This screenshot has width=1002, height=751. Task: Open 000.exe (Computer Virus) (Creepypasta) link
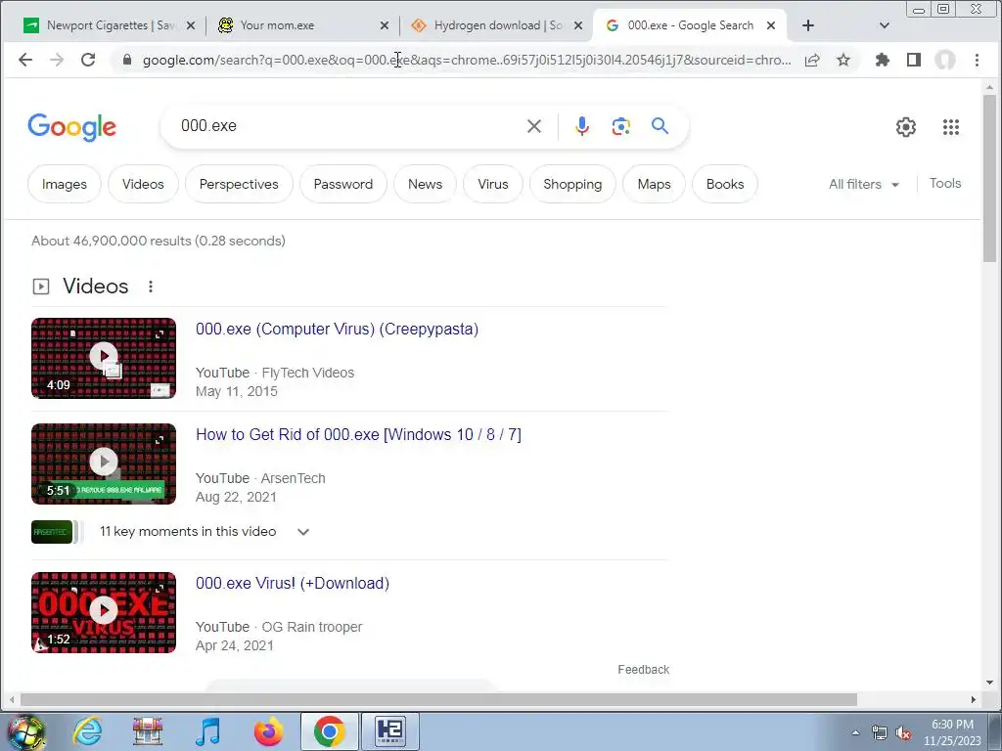[x=337, y=329]
